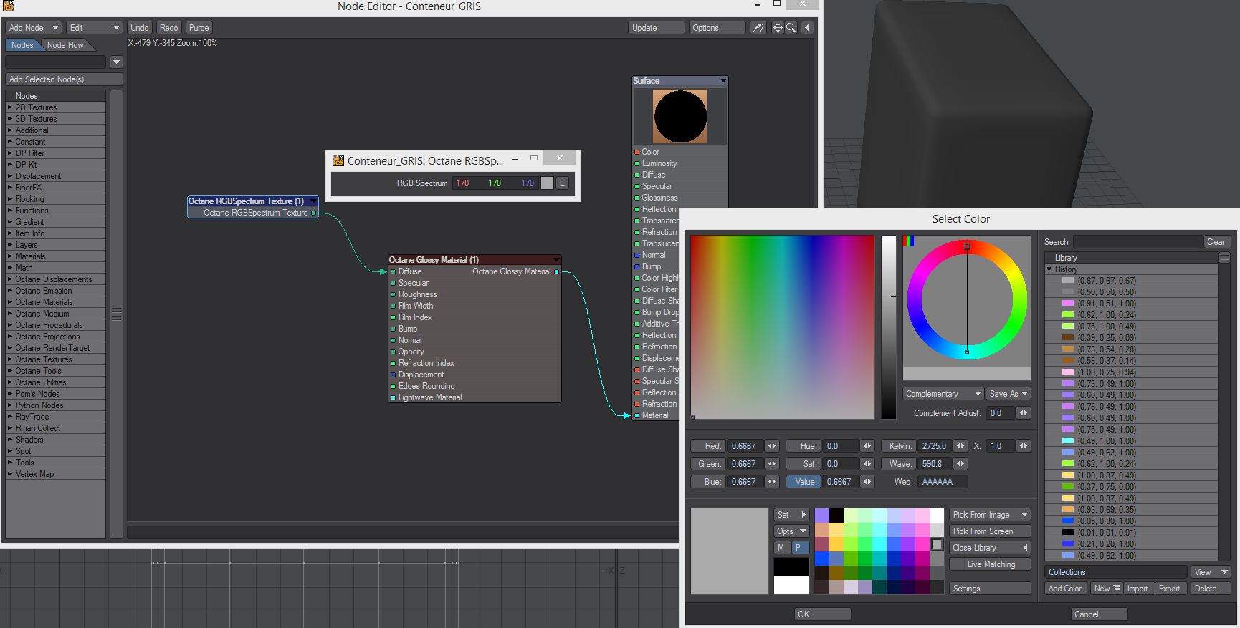Toggle Live Matching in Select Color
Screen dimensions: 1240x628
(x=991, y=564)
